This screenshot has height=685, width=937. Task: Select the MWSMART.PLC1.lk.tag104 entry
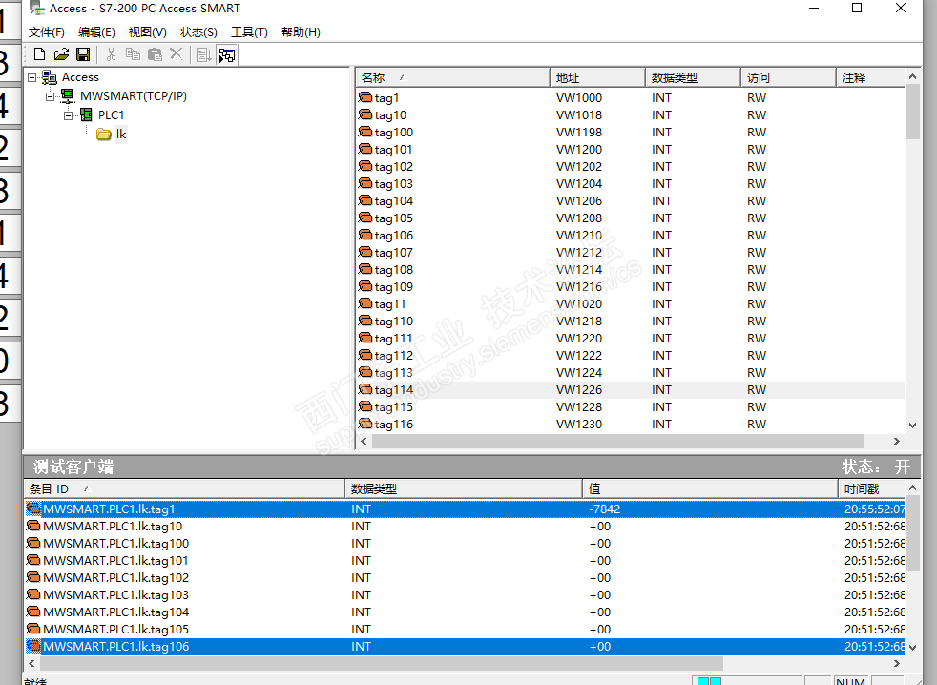click(115, 612)
